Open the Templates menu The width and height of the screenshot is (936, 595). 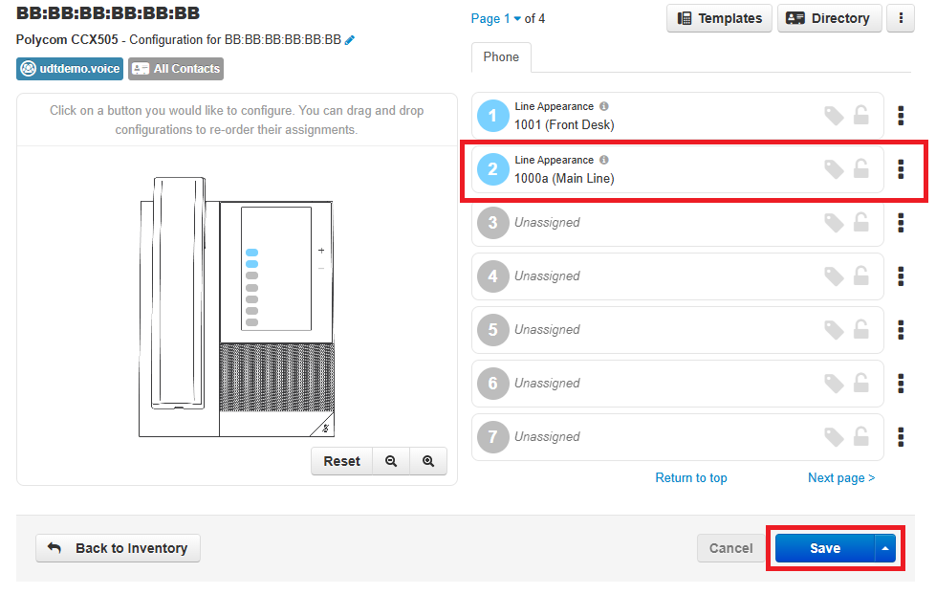click(719, 18)
